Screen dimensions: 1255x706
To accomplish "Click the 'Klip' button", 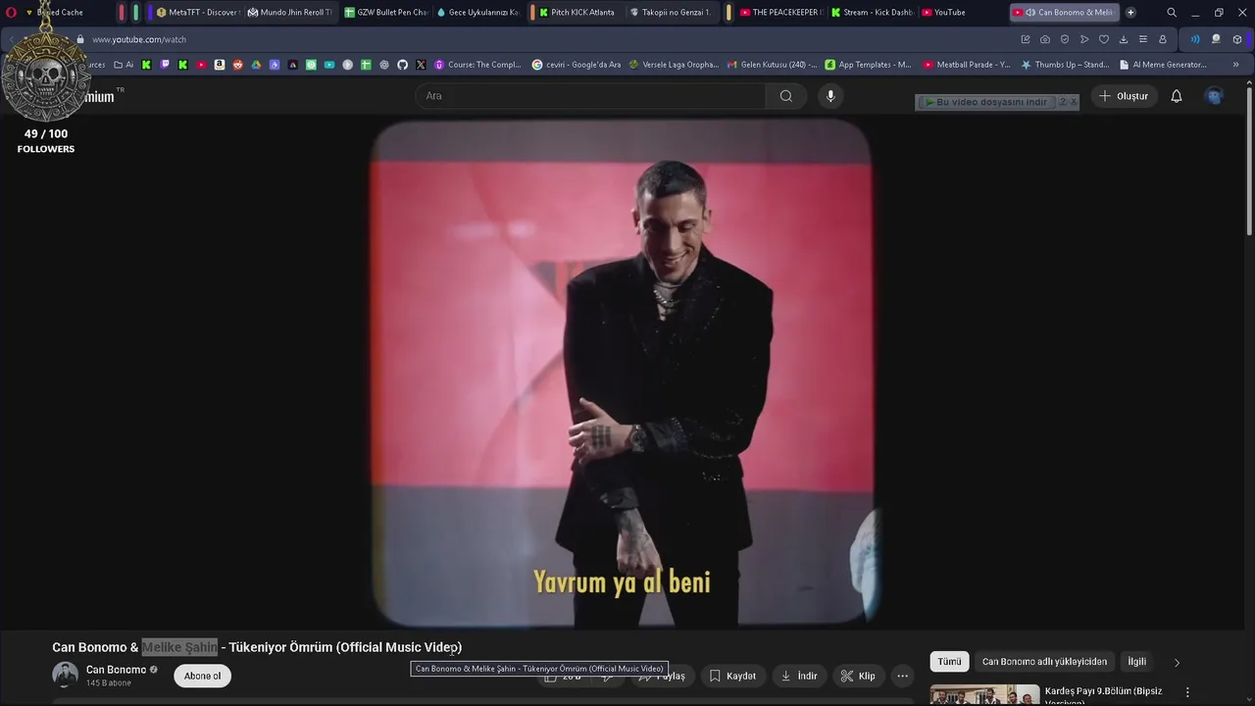I will [858, 676].
